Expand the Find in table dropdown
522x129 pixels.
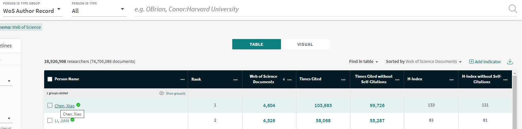[x=363, y=62]
